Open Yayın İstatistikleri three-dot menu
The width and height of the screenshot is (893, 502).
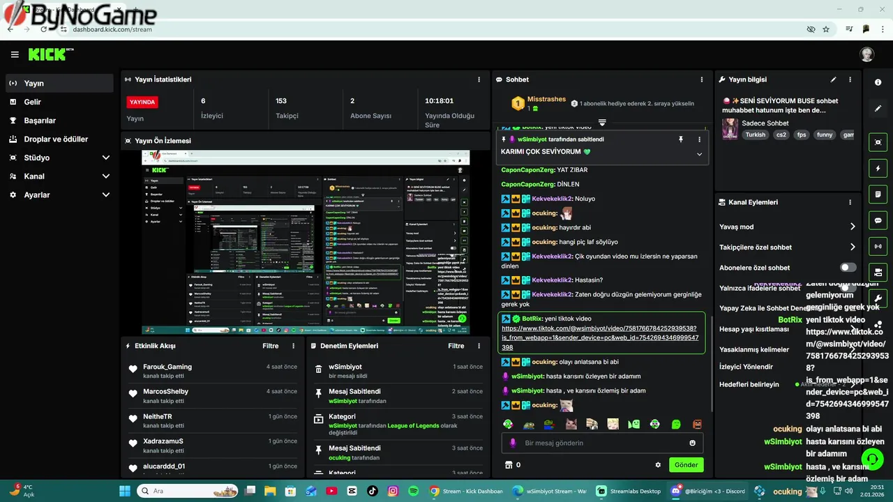[x=479, y=79]
